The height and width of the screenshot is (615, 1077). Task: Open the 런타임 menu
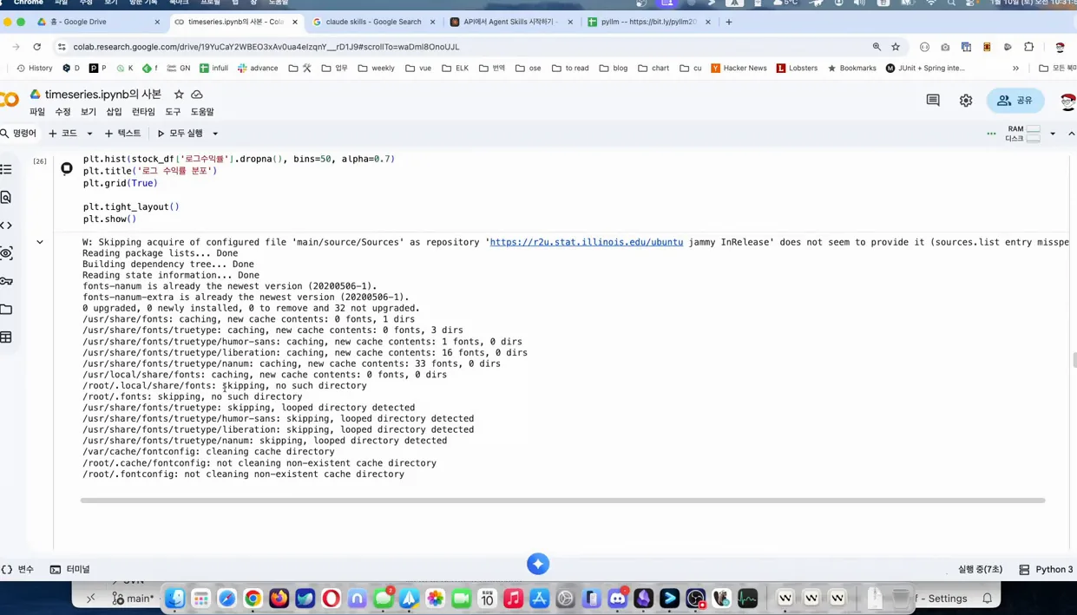pos(143,112)
